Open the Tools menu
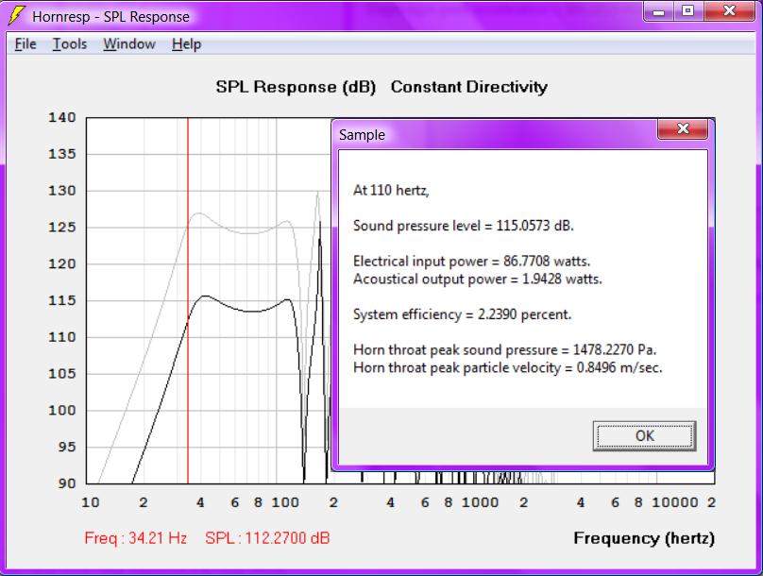Image resolution: width=763 pixels, height=576 pixels. tap(70, 44)
